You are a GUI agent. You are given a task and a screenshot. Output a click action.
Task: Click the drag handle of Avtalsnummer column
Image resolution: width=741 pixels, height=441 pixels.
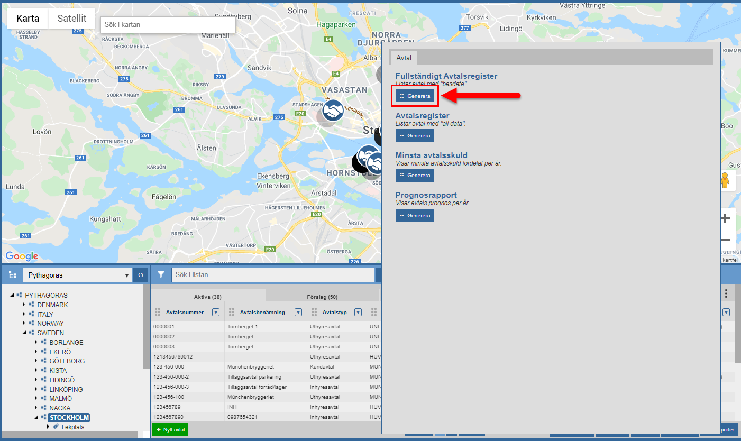[x=157, y=312]
